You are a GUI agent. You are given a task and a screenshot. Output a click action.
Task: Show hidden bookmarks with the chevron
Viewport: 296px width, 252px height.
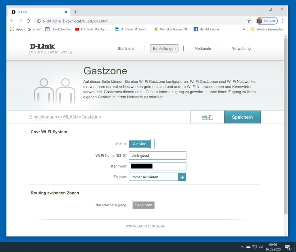pyautogui.click(x=244, y=29)
